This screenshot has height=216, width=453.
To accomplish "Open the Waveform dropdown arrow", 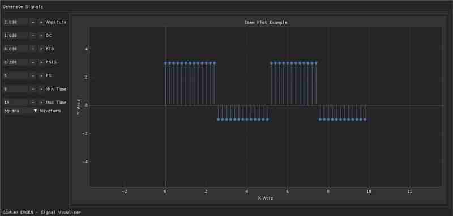I will pyautogui.click(x=35, y=111).
